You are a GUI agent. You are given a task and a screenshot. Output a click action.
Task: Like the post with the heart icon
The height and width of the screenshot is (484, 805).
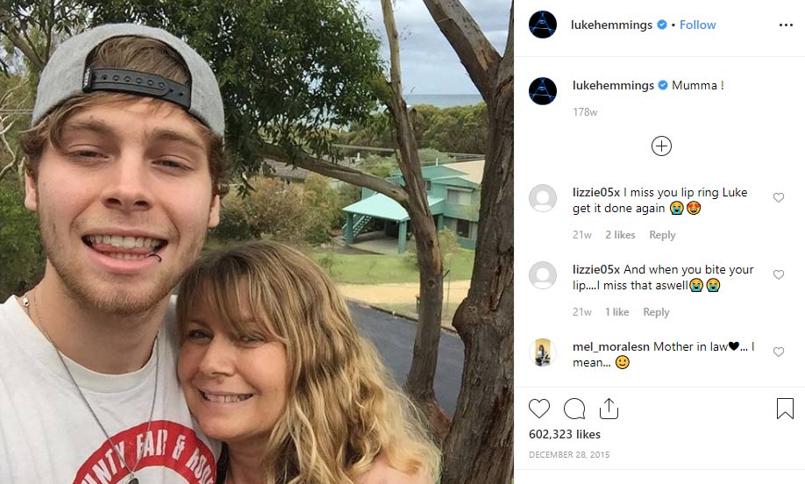pyautogui.click(x=539, y=409)
